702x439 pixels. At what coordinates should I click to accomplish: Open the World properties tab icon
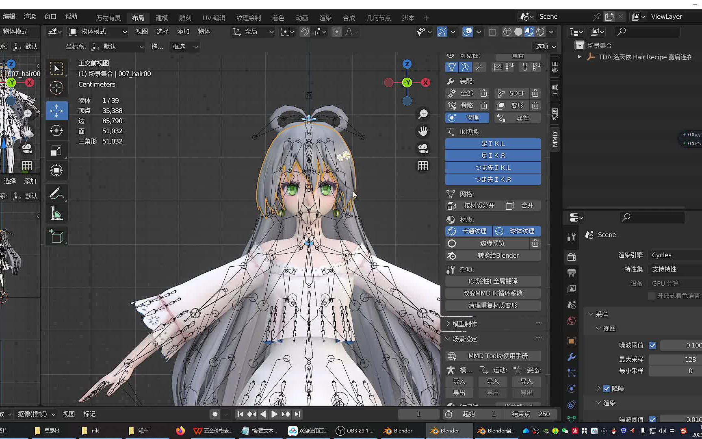[572, 321]
